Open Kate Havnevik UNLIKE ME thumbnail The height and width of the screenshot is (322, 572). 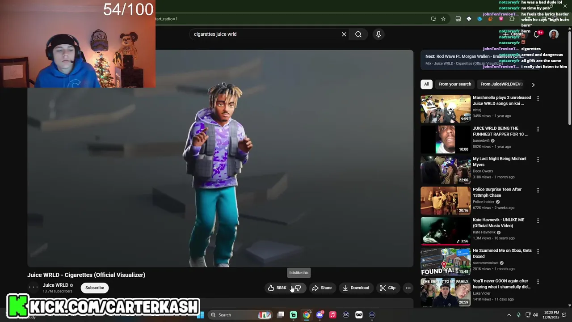pyautogui.click(x=445, y=231)
